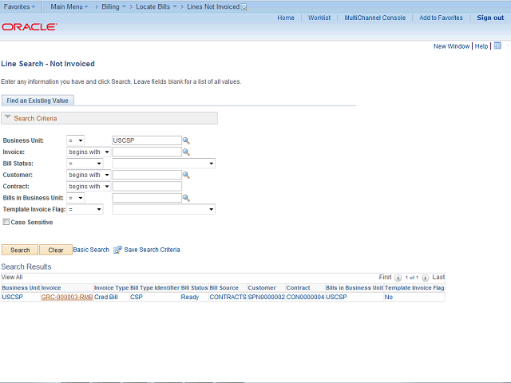Click the Oracle logo

pyautogui.click(x=30, y=26)
